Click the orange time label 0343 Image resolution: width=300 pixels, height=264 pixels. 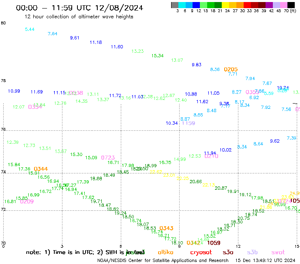click(166, 228)
